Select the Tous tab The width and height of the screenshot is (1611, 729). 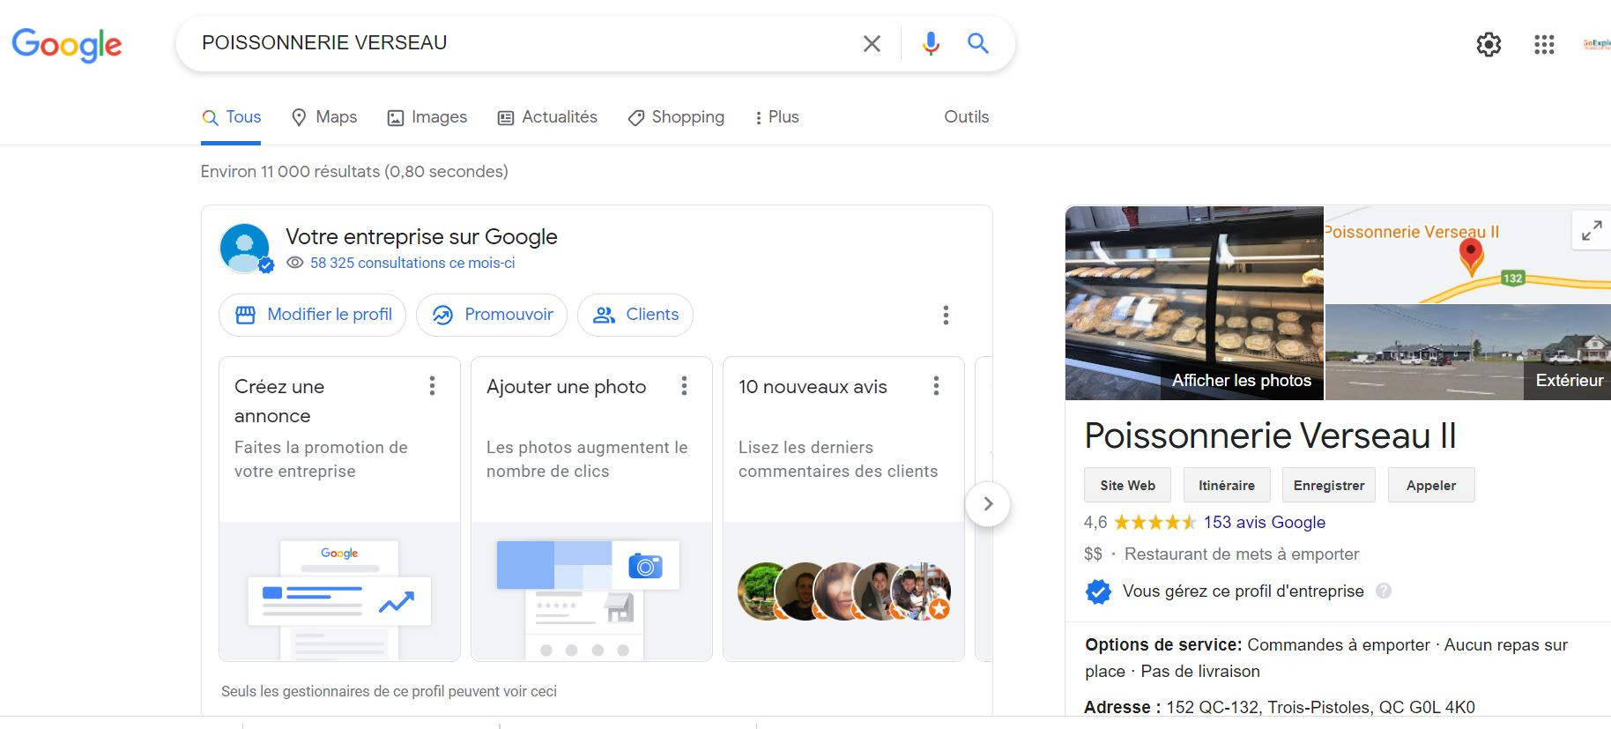pos(231,117)
